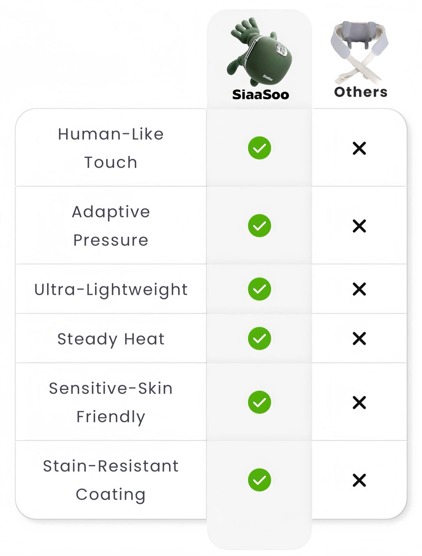This screenshot has width=422, height=556.
Task: Select the Ultra-Lightweight feature label
Action: [111, 289]
